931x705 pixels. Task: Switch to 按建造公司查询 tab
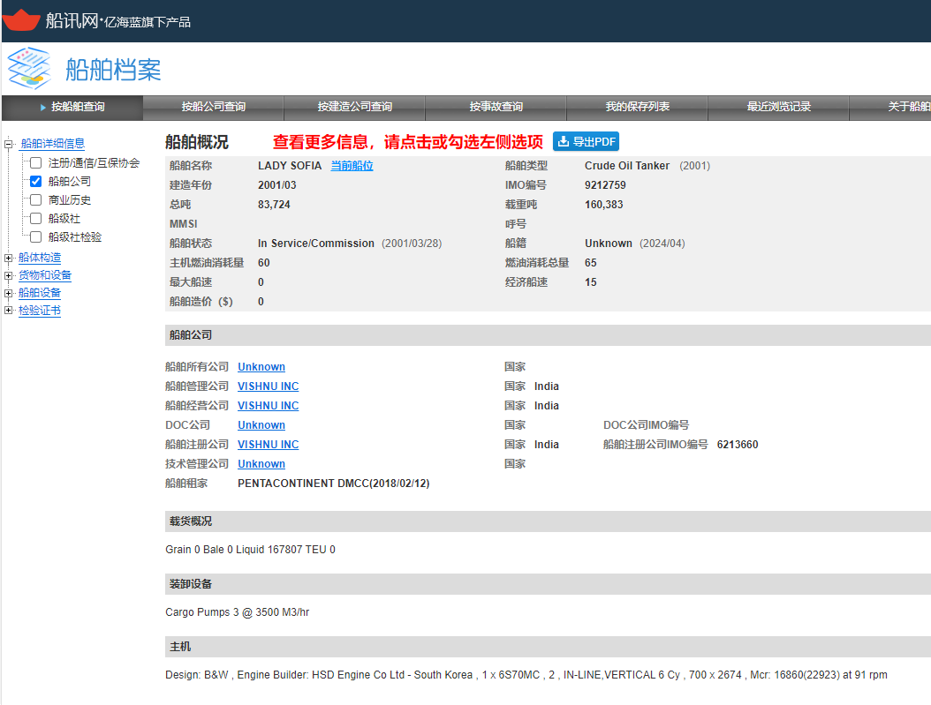coord(354,108)
